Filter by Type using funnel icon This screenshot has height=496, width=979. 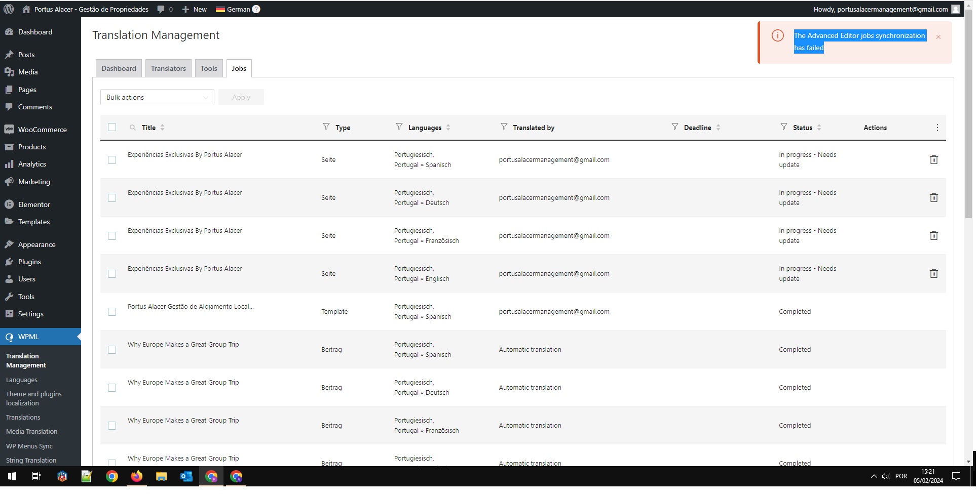point(326,127)
